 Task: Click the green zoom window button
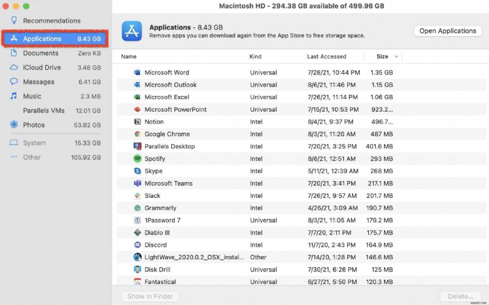[26, 6]
